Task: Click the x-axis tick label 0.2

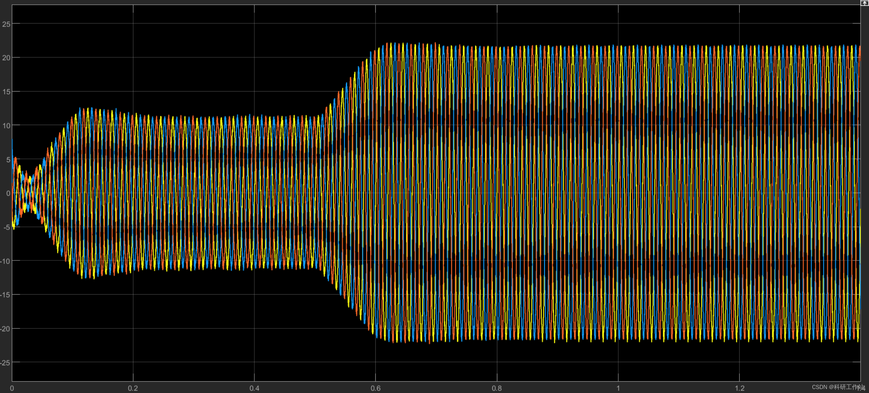Action: 133,388
